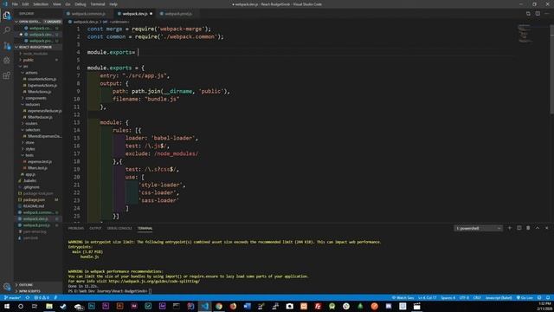Split the editor to the right
Image resolution: width=554 pixels, height=312 pixels.
538,14
